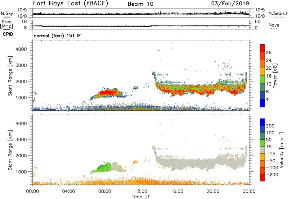Pick the yellow 16–20 dB Power colorbar segment
The width and height of the screenshot is (288, 199).
point(262,72)
